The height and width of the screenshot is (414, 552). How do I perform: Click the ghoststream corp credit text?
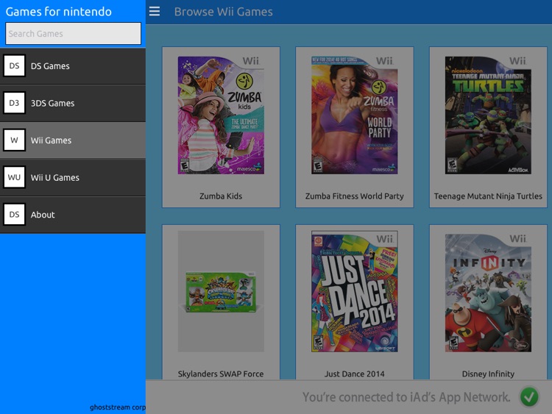tap(118, 407)
